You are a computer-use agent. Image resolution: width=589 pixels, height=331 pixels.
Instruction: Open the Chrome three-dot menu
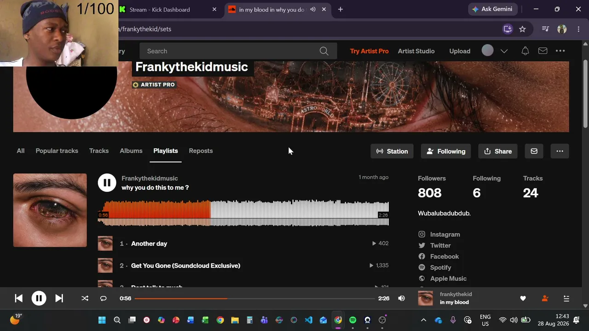pos(578,29)
